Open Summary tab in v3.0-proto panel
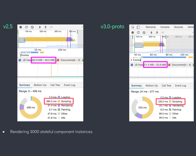 (x=136, y=86)
